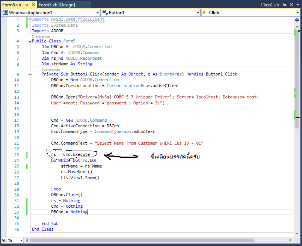302x246 pixels.
Task: Click the '2 references' CodeLens link
Action: tap(41, 36)
